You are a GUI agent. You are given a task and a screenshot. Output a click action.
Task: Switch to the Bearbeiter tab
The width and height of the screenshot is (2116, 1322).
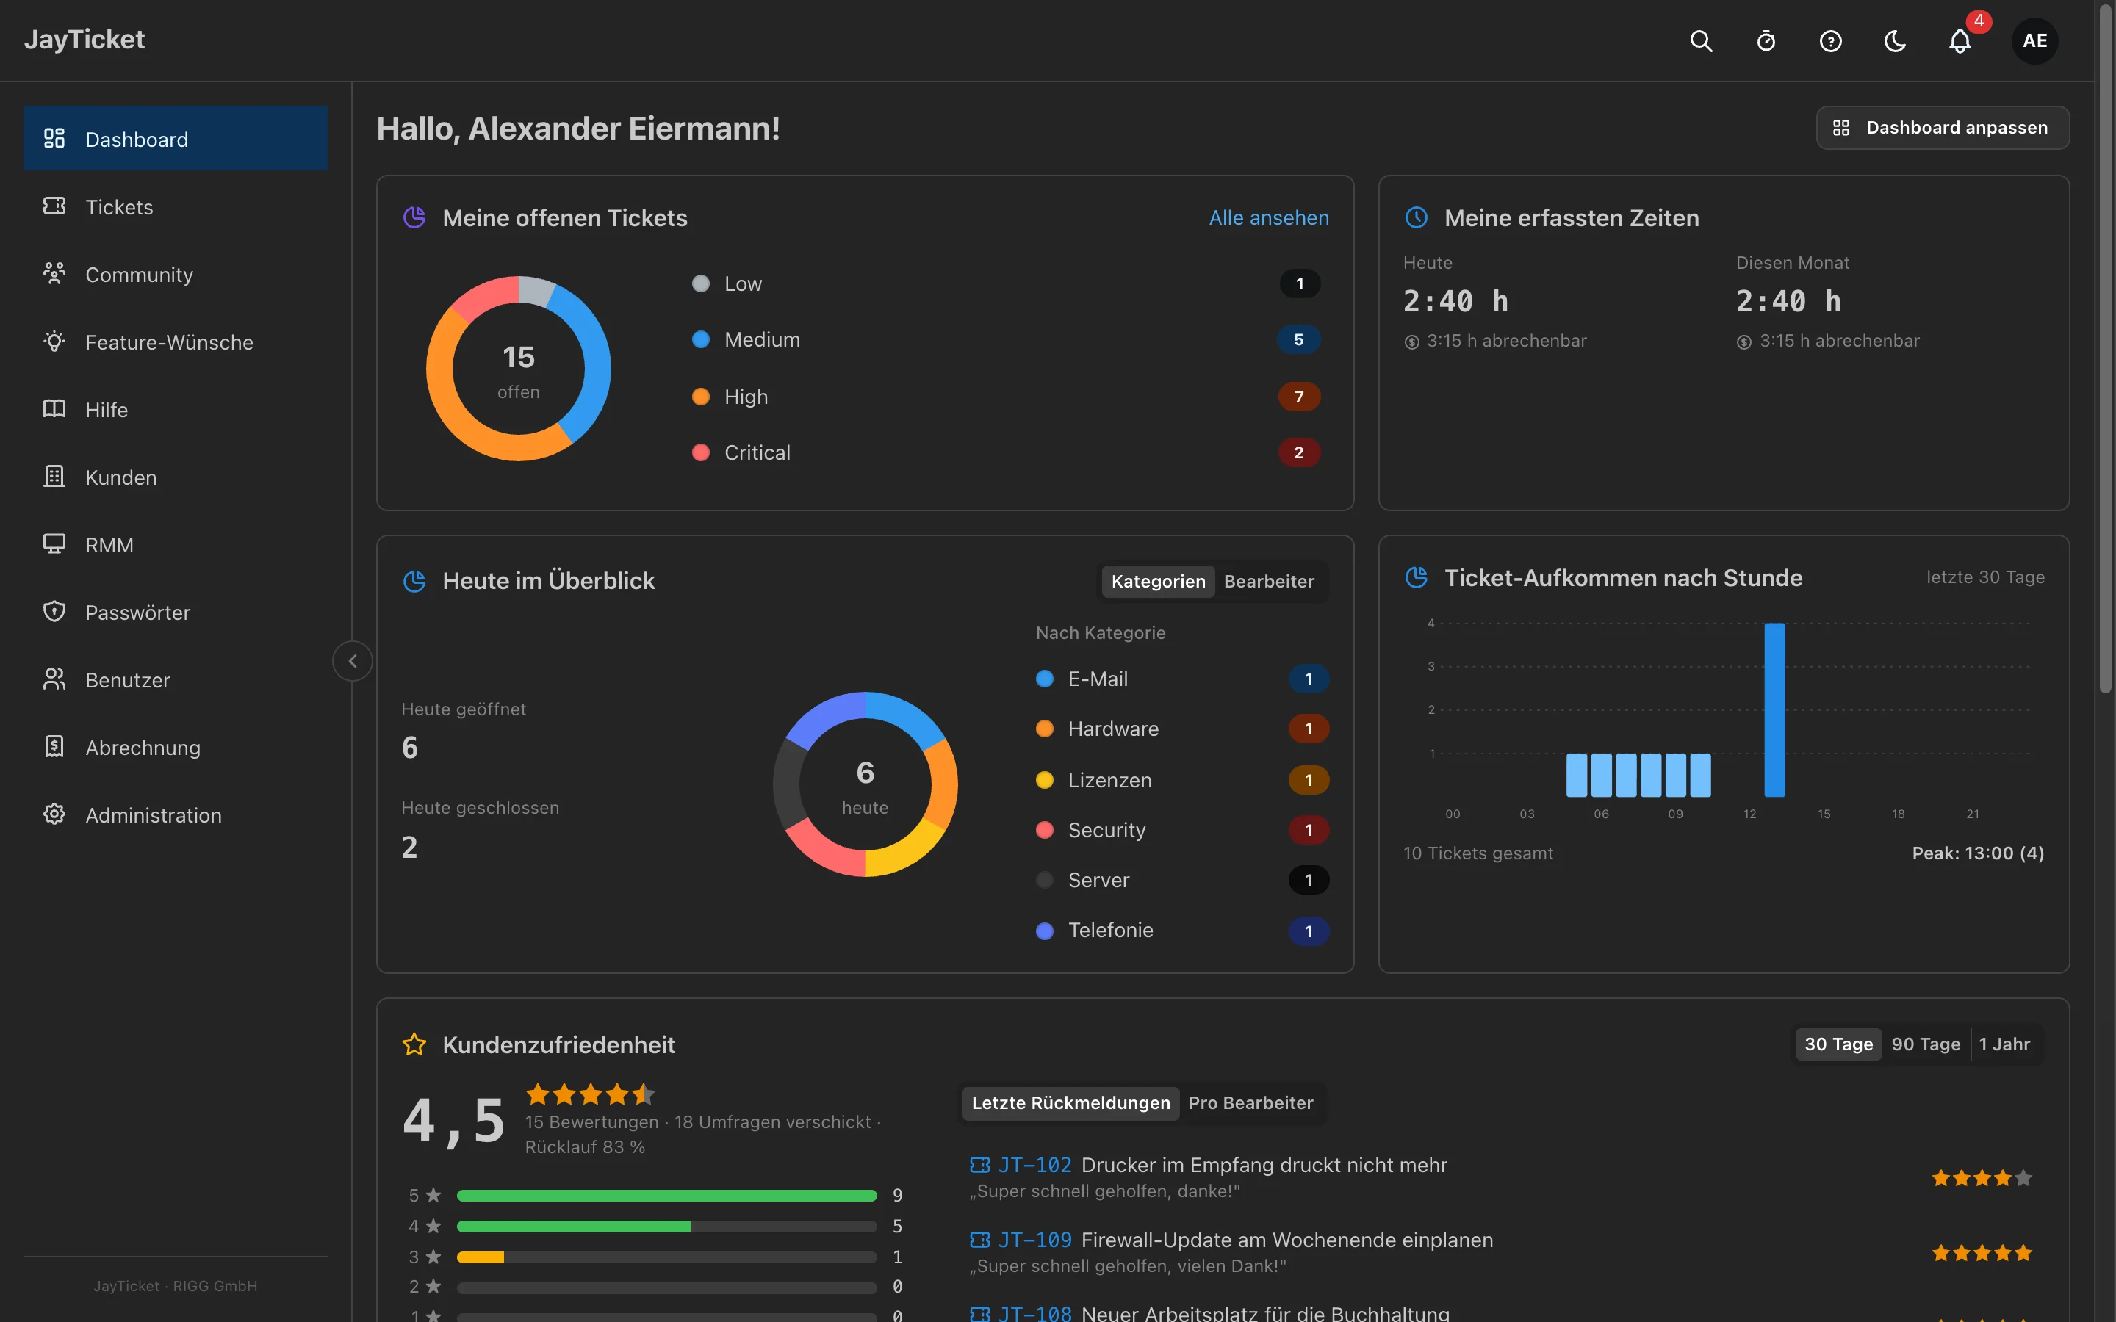pyautogui.click(x=1269, y=582)
